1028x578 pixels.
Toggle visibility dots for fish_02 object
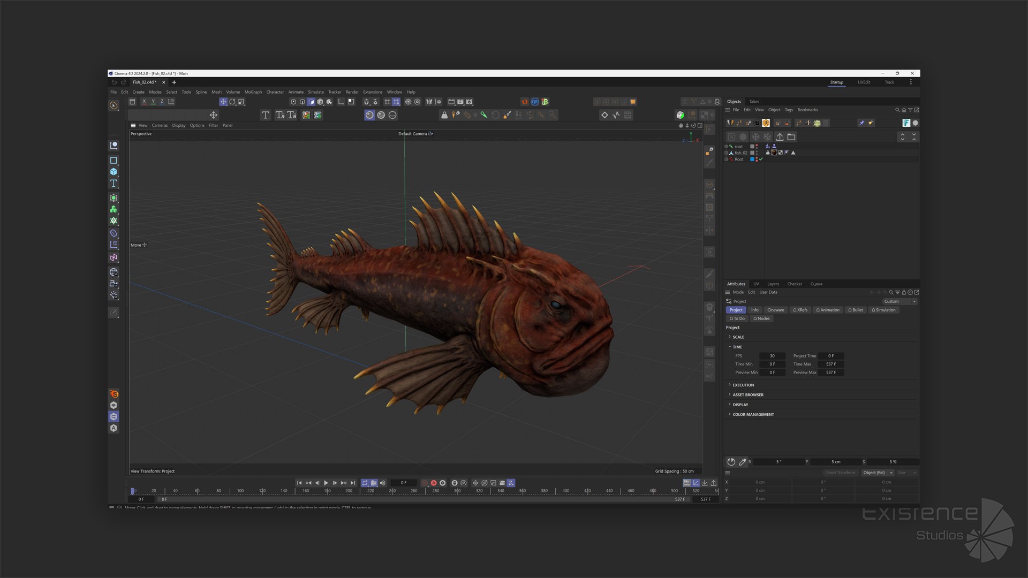point(757,153)
